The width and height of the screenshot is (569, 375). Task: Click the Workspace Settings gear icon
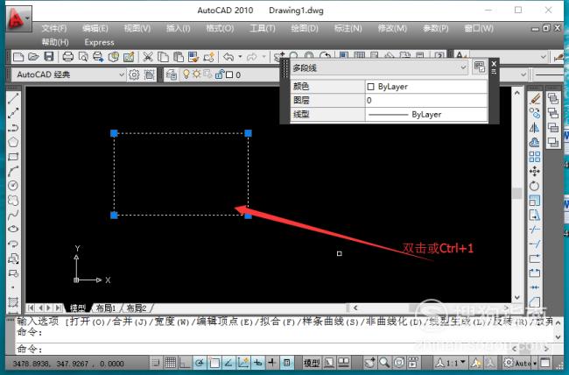coord(134,74)
